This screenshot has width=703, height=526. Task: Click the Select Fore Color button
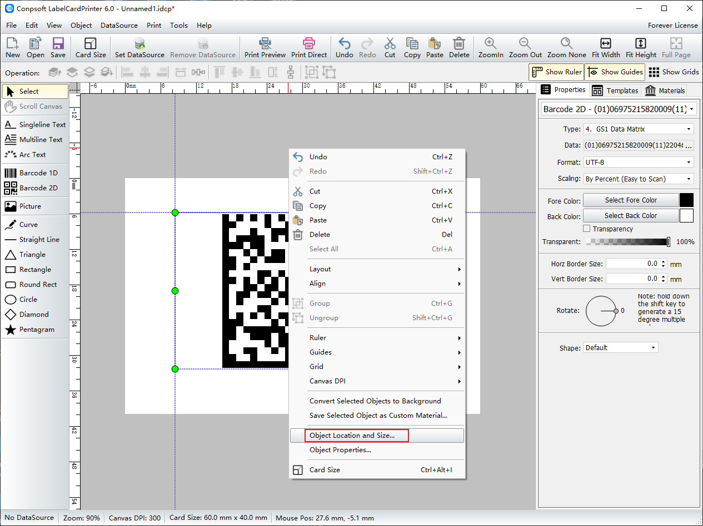click(631, 200)
